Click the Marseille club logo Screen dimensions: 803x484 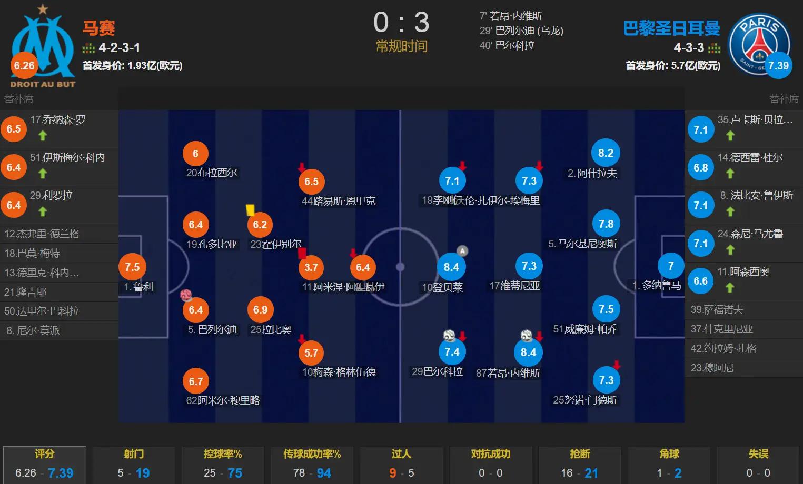point(43,46)
